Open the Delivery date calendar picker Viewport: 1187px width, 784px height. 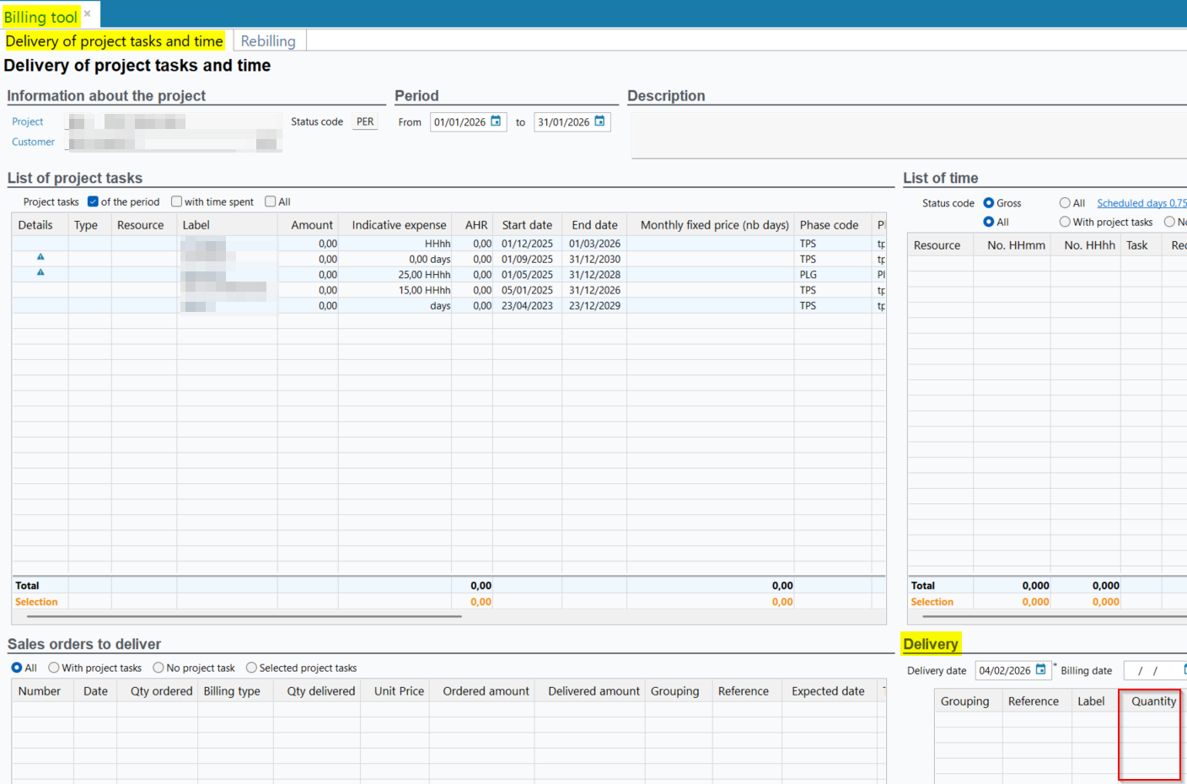(1040, 670)
